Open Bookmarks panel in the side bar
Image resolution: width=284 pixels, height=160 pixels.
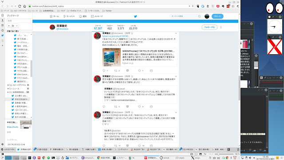(x=2, y=16)
